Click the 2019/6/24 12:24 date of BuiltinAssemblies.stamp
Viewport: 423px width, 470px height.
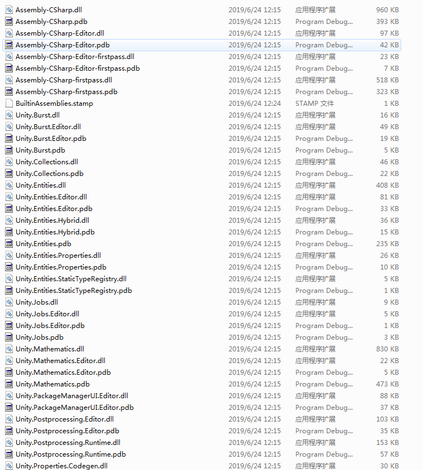pos(254,104)
